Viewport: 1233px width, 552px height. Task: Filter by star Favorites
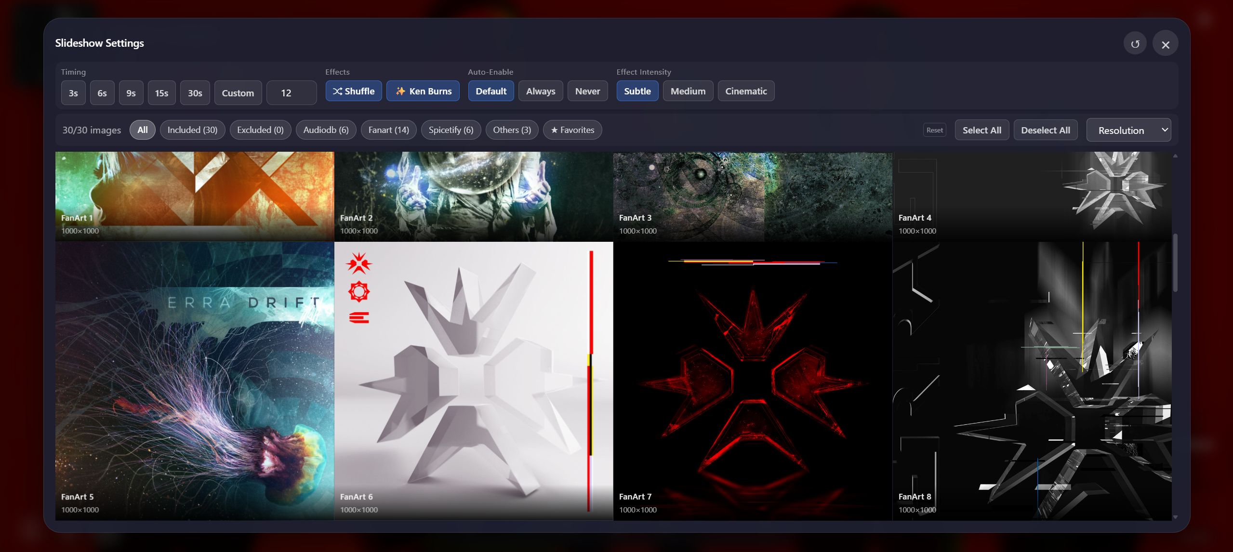[572, 130]
